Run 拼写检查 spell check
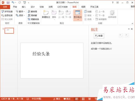Viewport: 135px width, 101px height. [x=7, y=11]
